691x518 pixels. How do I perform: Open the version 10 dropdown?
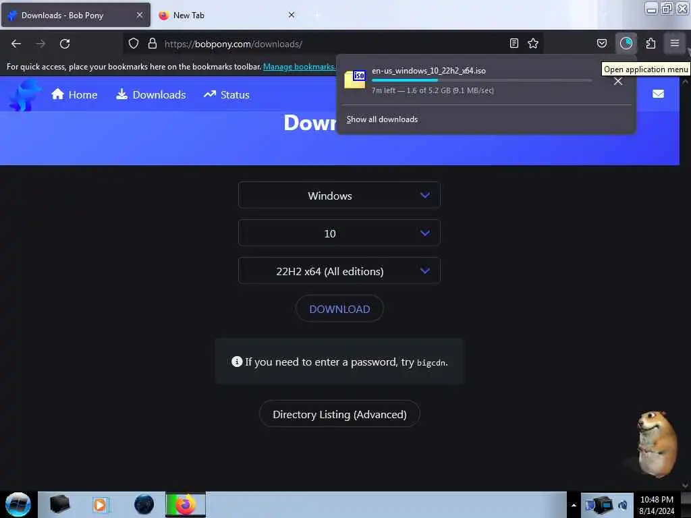[339, 233]
